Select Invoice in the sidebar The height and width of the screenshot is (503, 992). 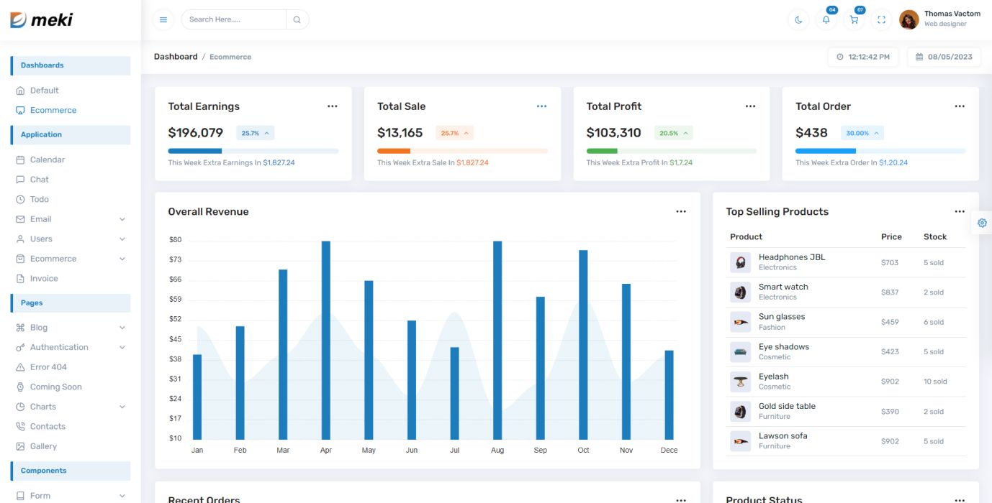(x=43, y=279)
